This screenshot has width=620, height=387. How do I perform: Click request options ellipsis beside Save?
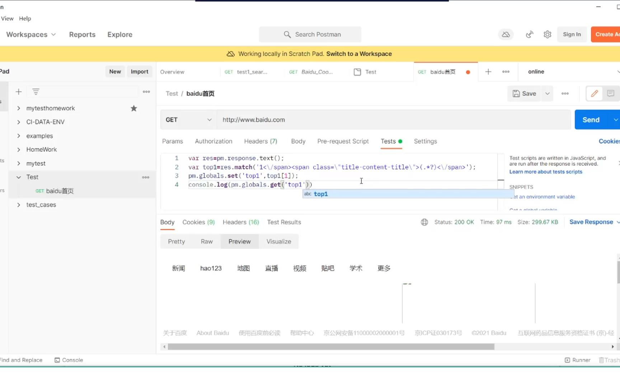[565, 94]
